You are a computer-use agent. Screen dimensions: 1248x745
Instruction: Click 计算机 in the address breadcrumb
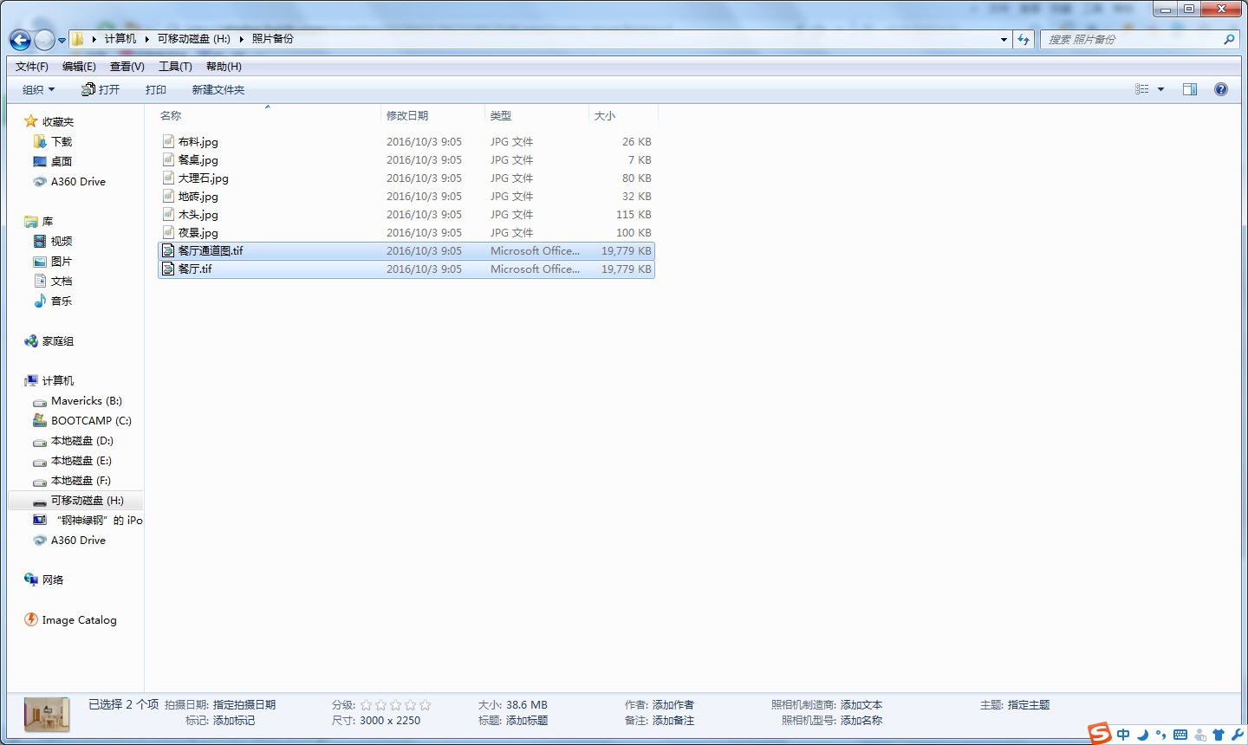click(120, 39)
